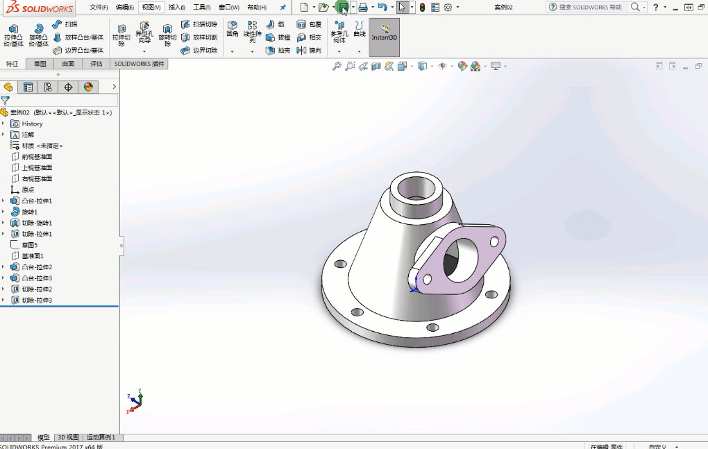Select the 材质 <未指定> material item
Viewport: 708px width, 449px height.
(37, 145)
